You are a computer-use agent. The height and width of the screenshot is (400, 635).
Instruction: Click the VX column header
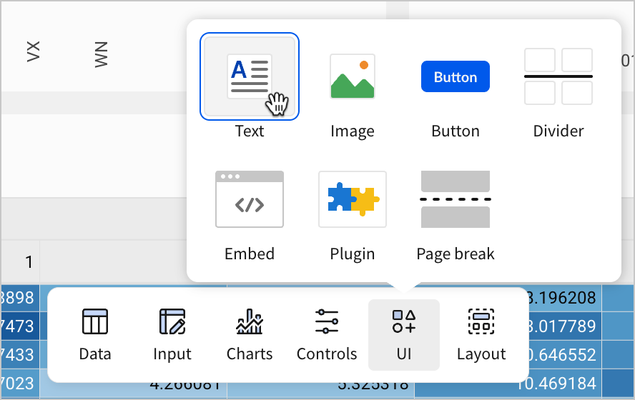(33, 51)
